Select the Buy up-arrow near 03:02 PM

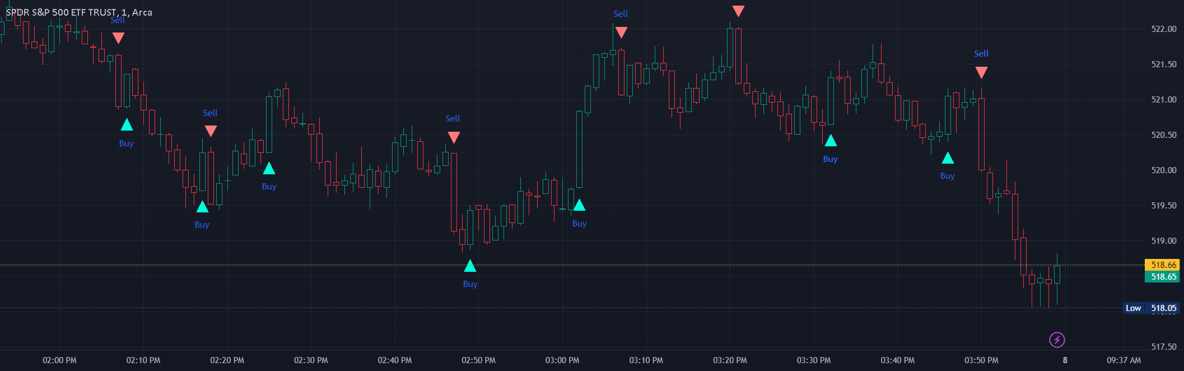[x=579, y=205]
